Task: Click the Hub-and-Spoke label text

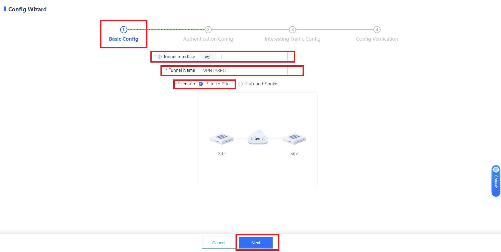Action: click(261, 84)
